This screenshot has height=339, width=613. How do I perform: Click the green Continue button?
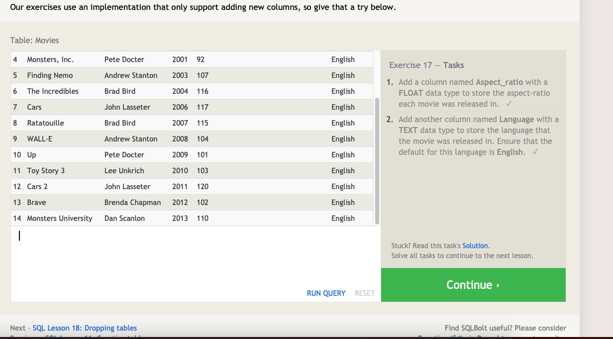point(473,285)
